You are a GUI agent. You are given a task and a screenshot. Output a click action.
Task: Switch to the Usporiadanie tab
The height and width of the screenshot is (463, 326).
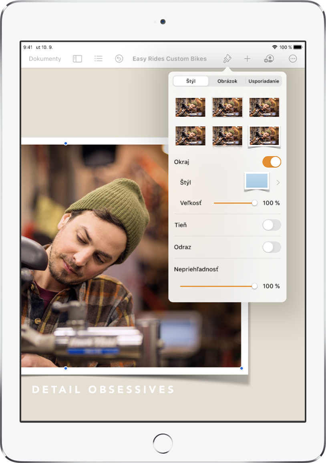coord(264,81)
